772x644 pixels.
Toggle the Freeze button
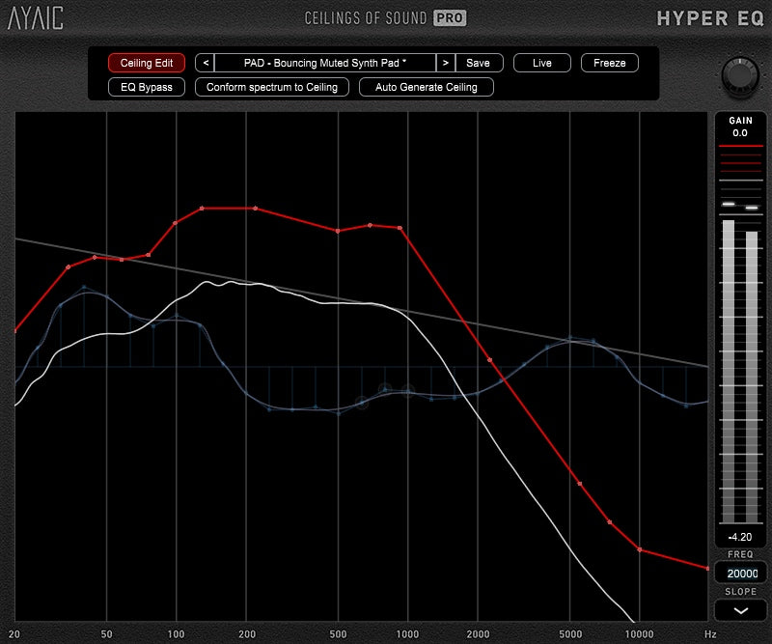point(610,63)
